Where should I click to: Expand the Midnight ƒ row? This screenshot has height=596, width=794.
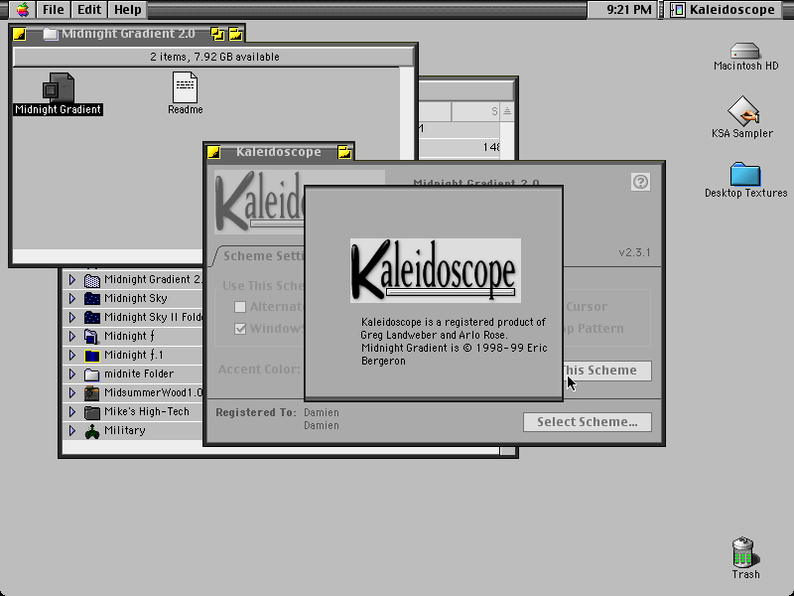click(x=71, y=336)
